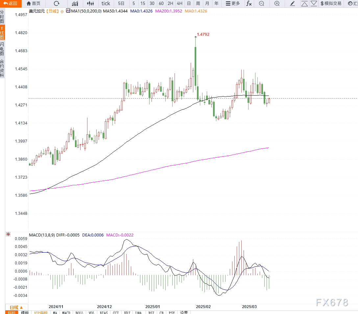
Task: Open the 分时图 side tab
Action: tap(2, 17)
